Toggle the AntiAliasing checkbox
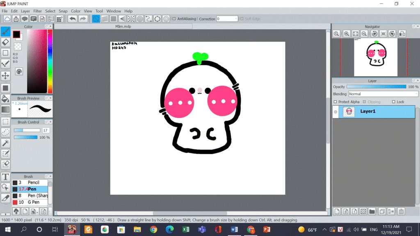 click(x=174, y=19)
